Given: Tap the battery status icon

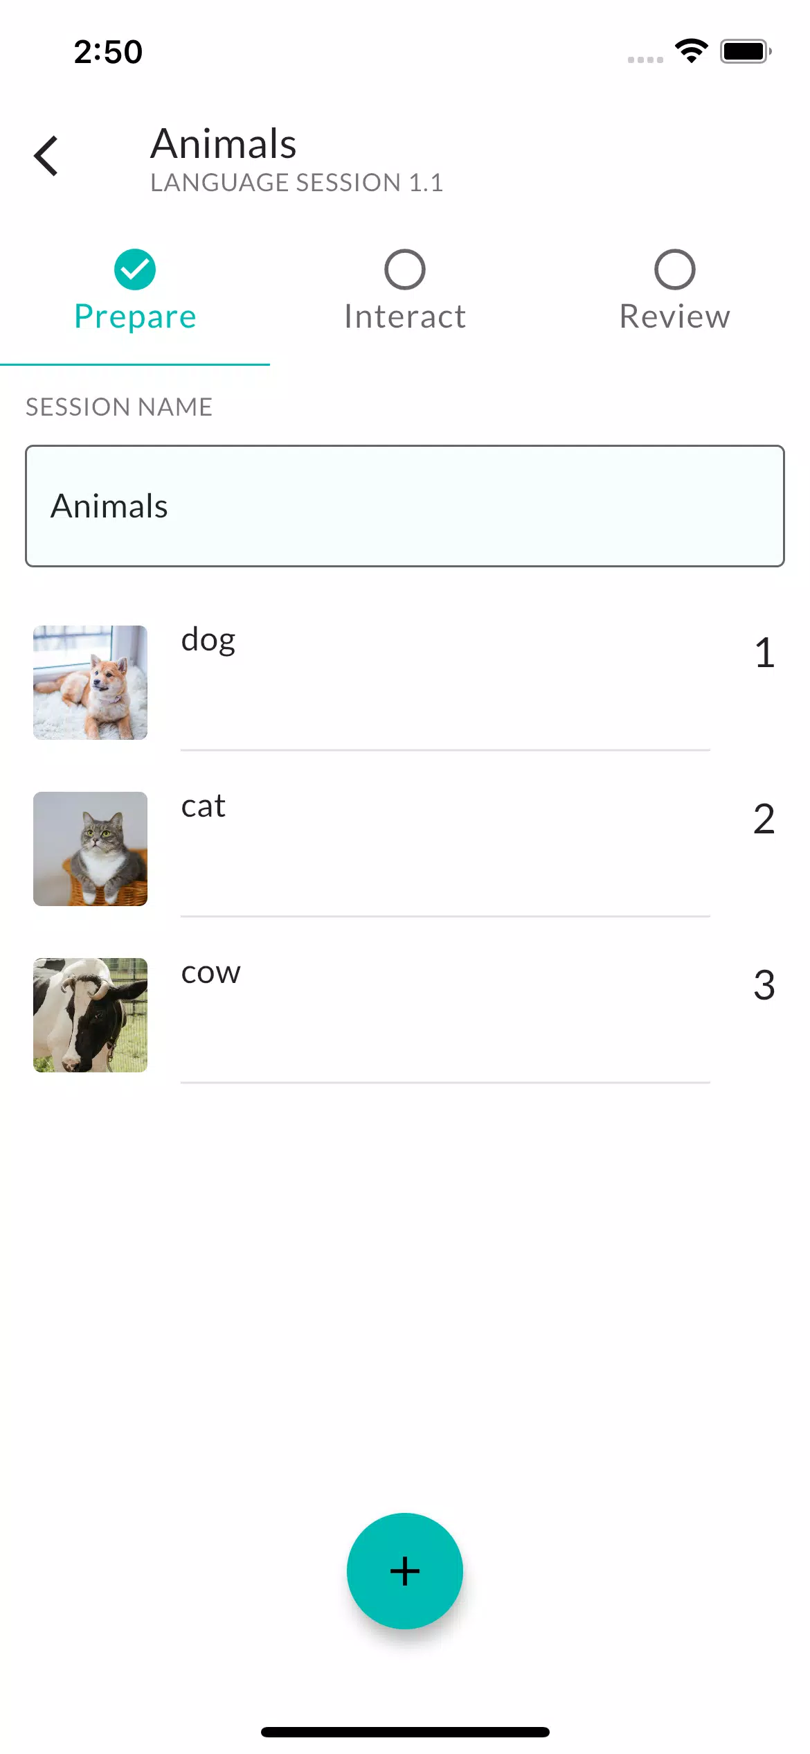Looking at the screenshot, I should click(745, 51).
